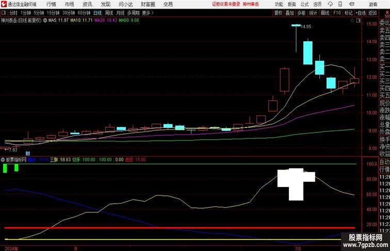Screen dimensions: 390x251
Task: Click the 2024年 date axis label
Action: 11,248
